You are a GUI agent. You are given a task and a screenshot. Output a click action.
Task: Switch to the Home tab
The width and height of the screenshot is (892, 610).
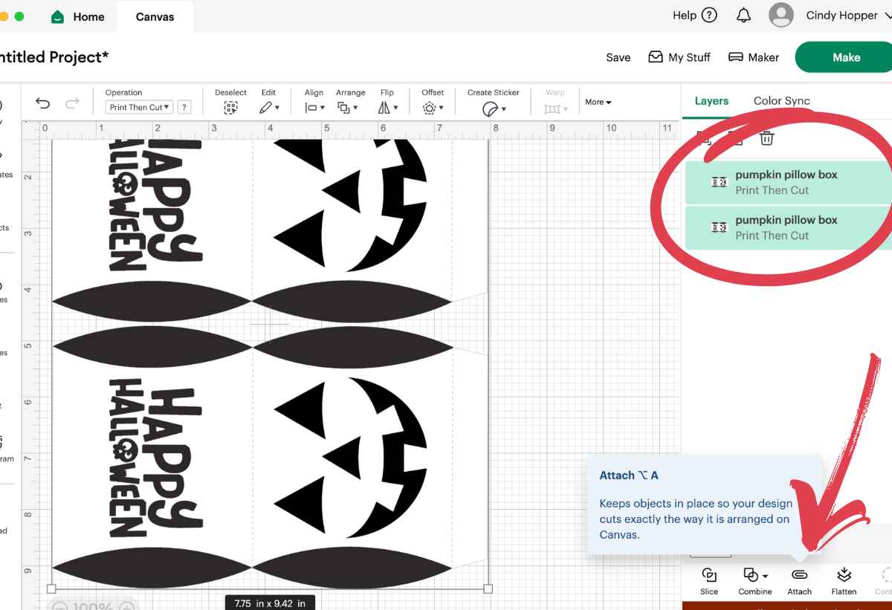click(x=77, y=16)
